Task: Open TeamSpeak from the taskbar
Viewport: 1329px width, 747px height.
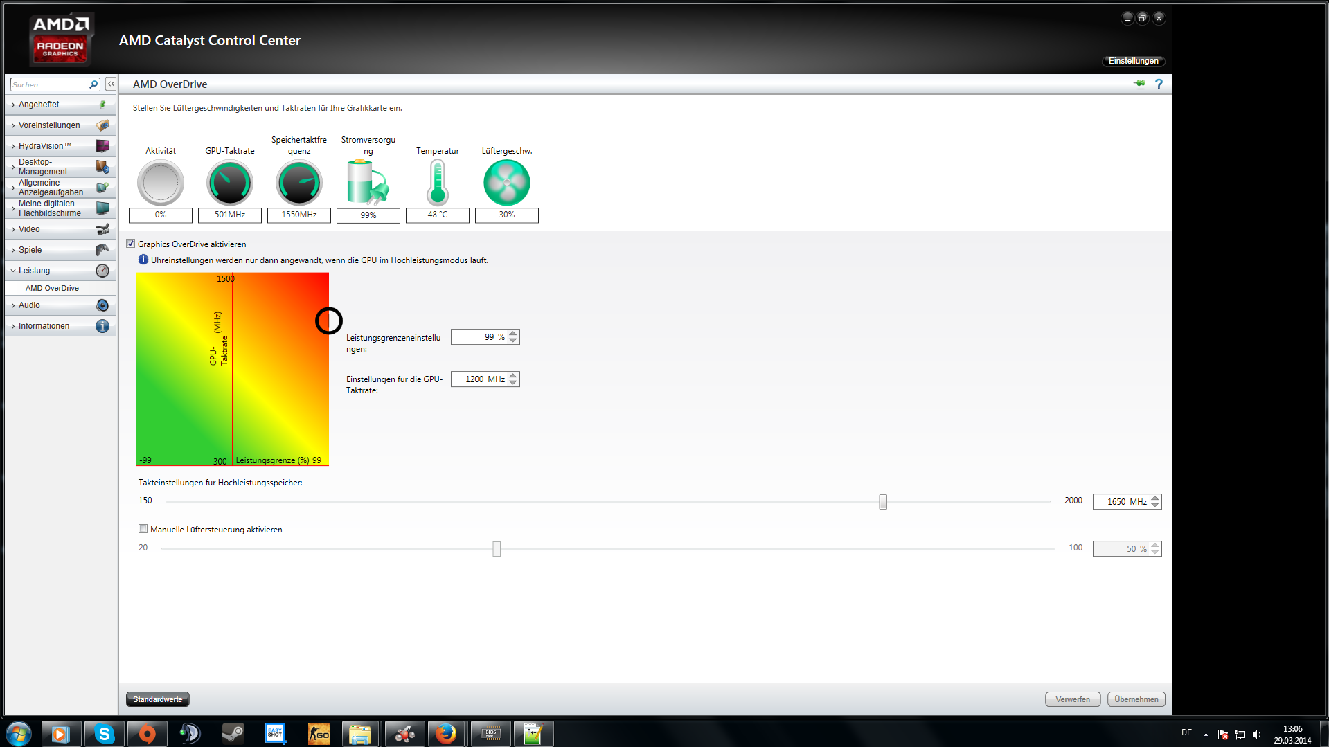Action: [x=189, y=734]
